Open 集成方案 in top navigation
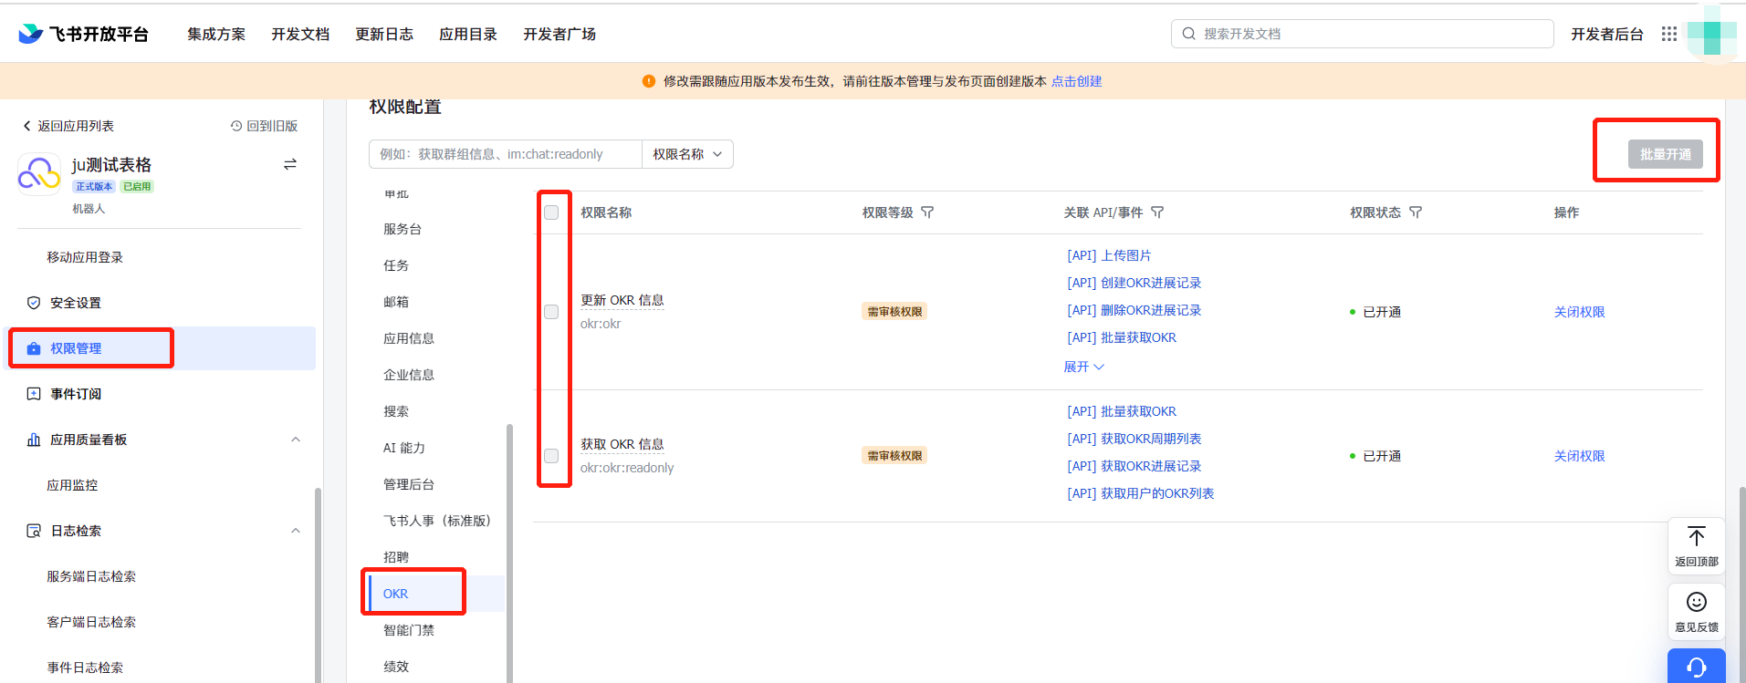 click(216, 34)
